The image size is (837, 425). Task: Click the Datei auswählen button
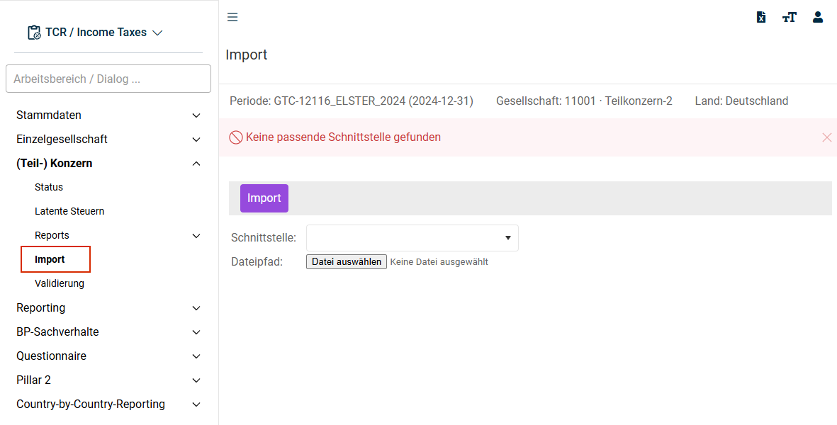point(347,262)
